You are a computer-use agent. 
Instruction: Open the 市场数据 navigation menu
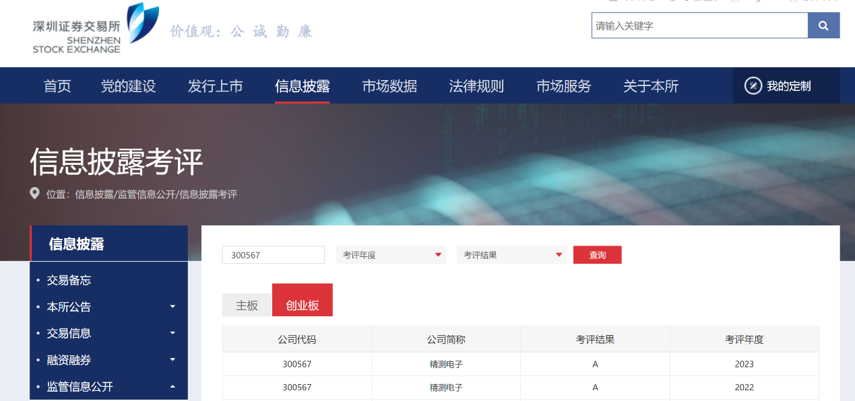pos(389,86)
